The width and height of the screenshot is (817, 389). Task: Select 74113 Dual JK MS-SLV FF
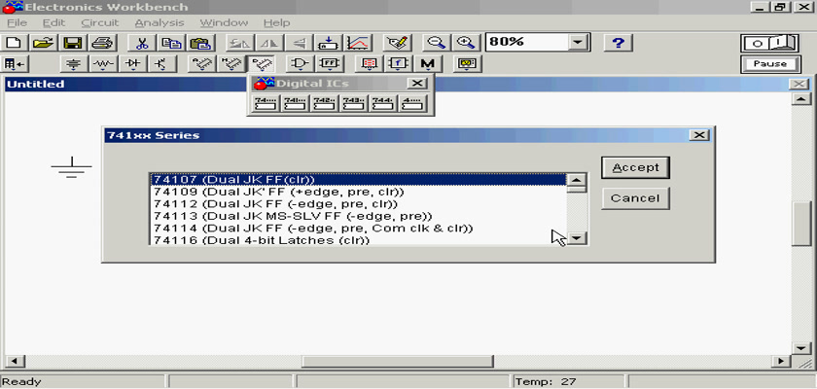click(358, 216)
